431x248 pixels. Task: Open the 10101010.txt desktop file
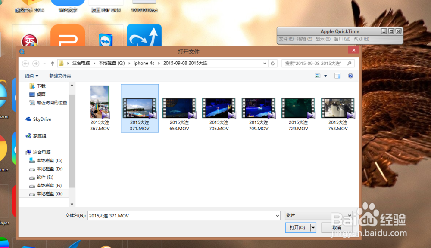click(144, 6)
